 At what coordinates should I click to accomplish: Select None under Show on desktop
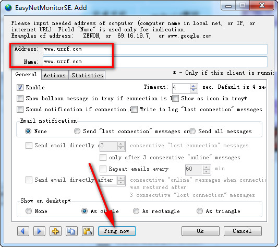tap(29, 211)
